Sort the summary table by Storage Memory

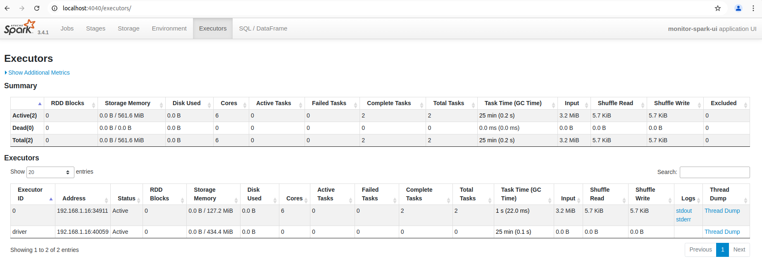pos(127,103)
